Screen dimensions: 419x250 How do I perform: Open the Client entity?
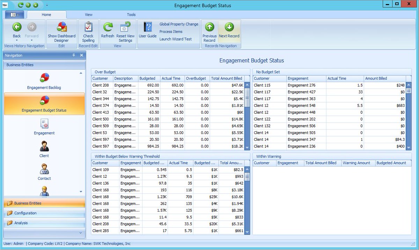pos(44,149)
